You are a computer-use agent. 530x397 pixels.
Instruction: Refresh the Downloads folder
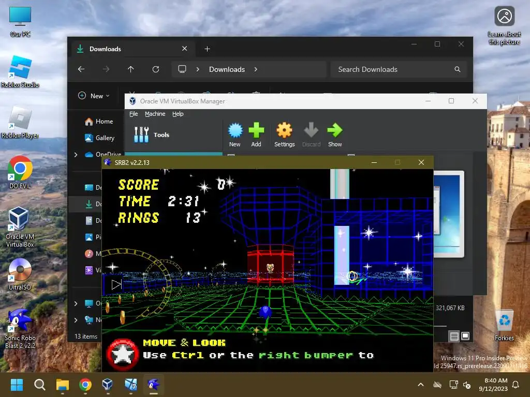tap(156, 69)
